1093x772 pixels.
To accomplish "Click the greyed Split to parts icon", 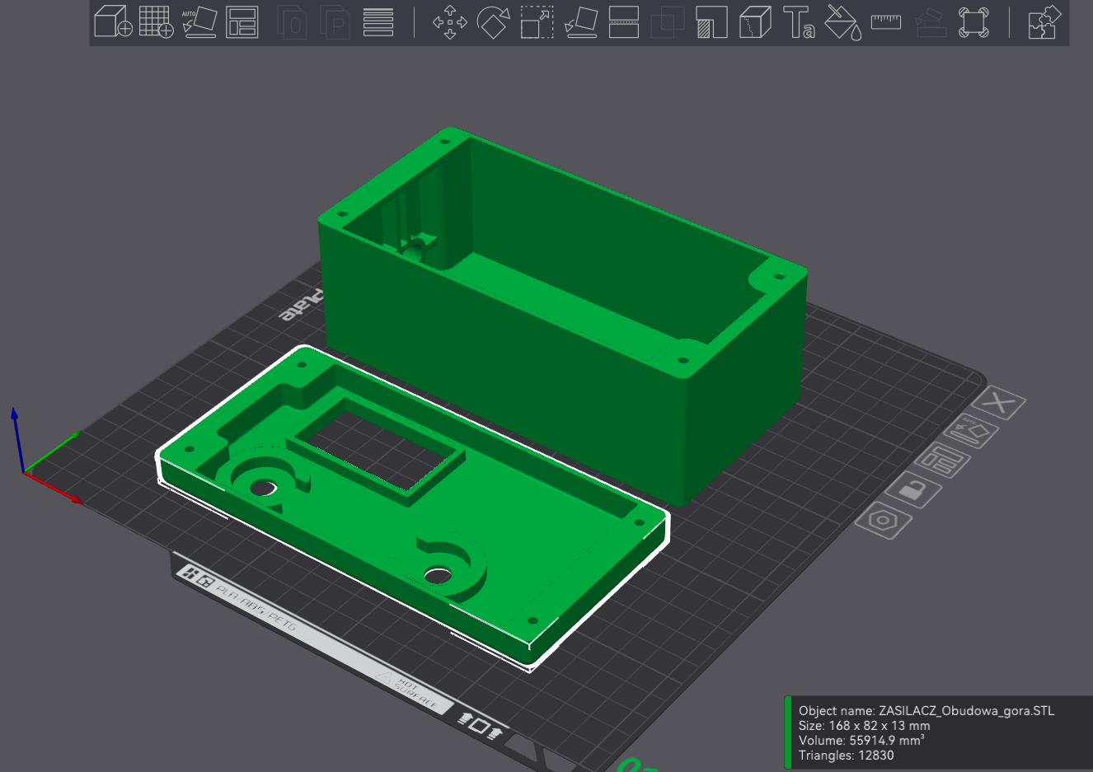I will (335, 22).
